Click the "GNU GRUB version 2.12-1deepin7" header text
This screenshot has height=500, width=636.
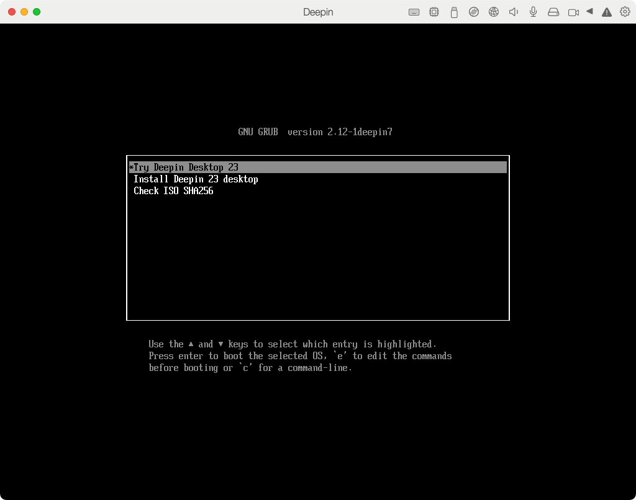[315, 132]
